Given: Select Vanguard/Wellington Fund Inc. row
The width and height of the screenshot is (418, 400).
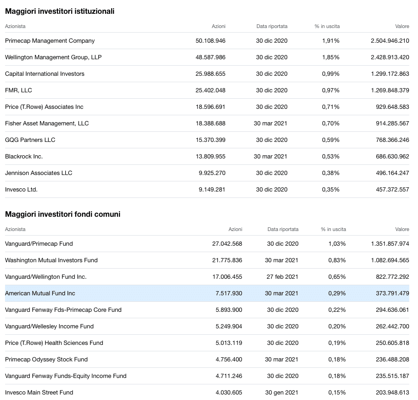Looking at the screenshot, I should [x=46, y=277].
